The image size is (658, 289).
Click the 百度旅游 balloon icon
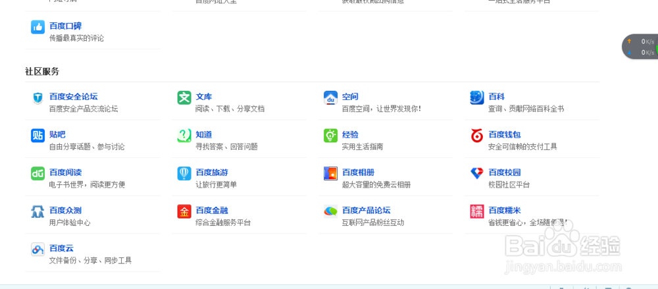184,174
